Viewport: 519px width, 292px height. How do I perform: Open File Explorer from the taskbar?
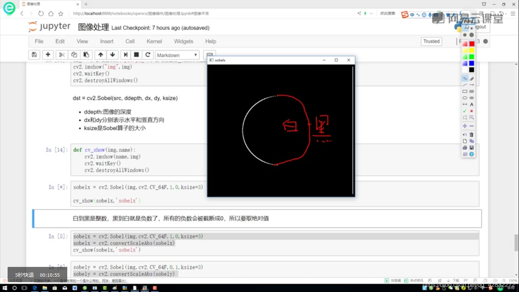click(45, 288)
